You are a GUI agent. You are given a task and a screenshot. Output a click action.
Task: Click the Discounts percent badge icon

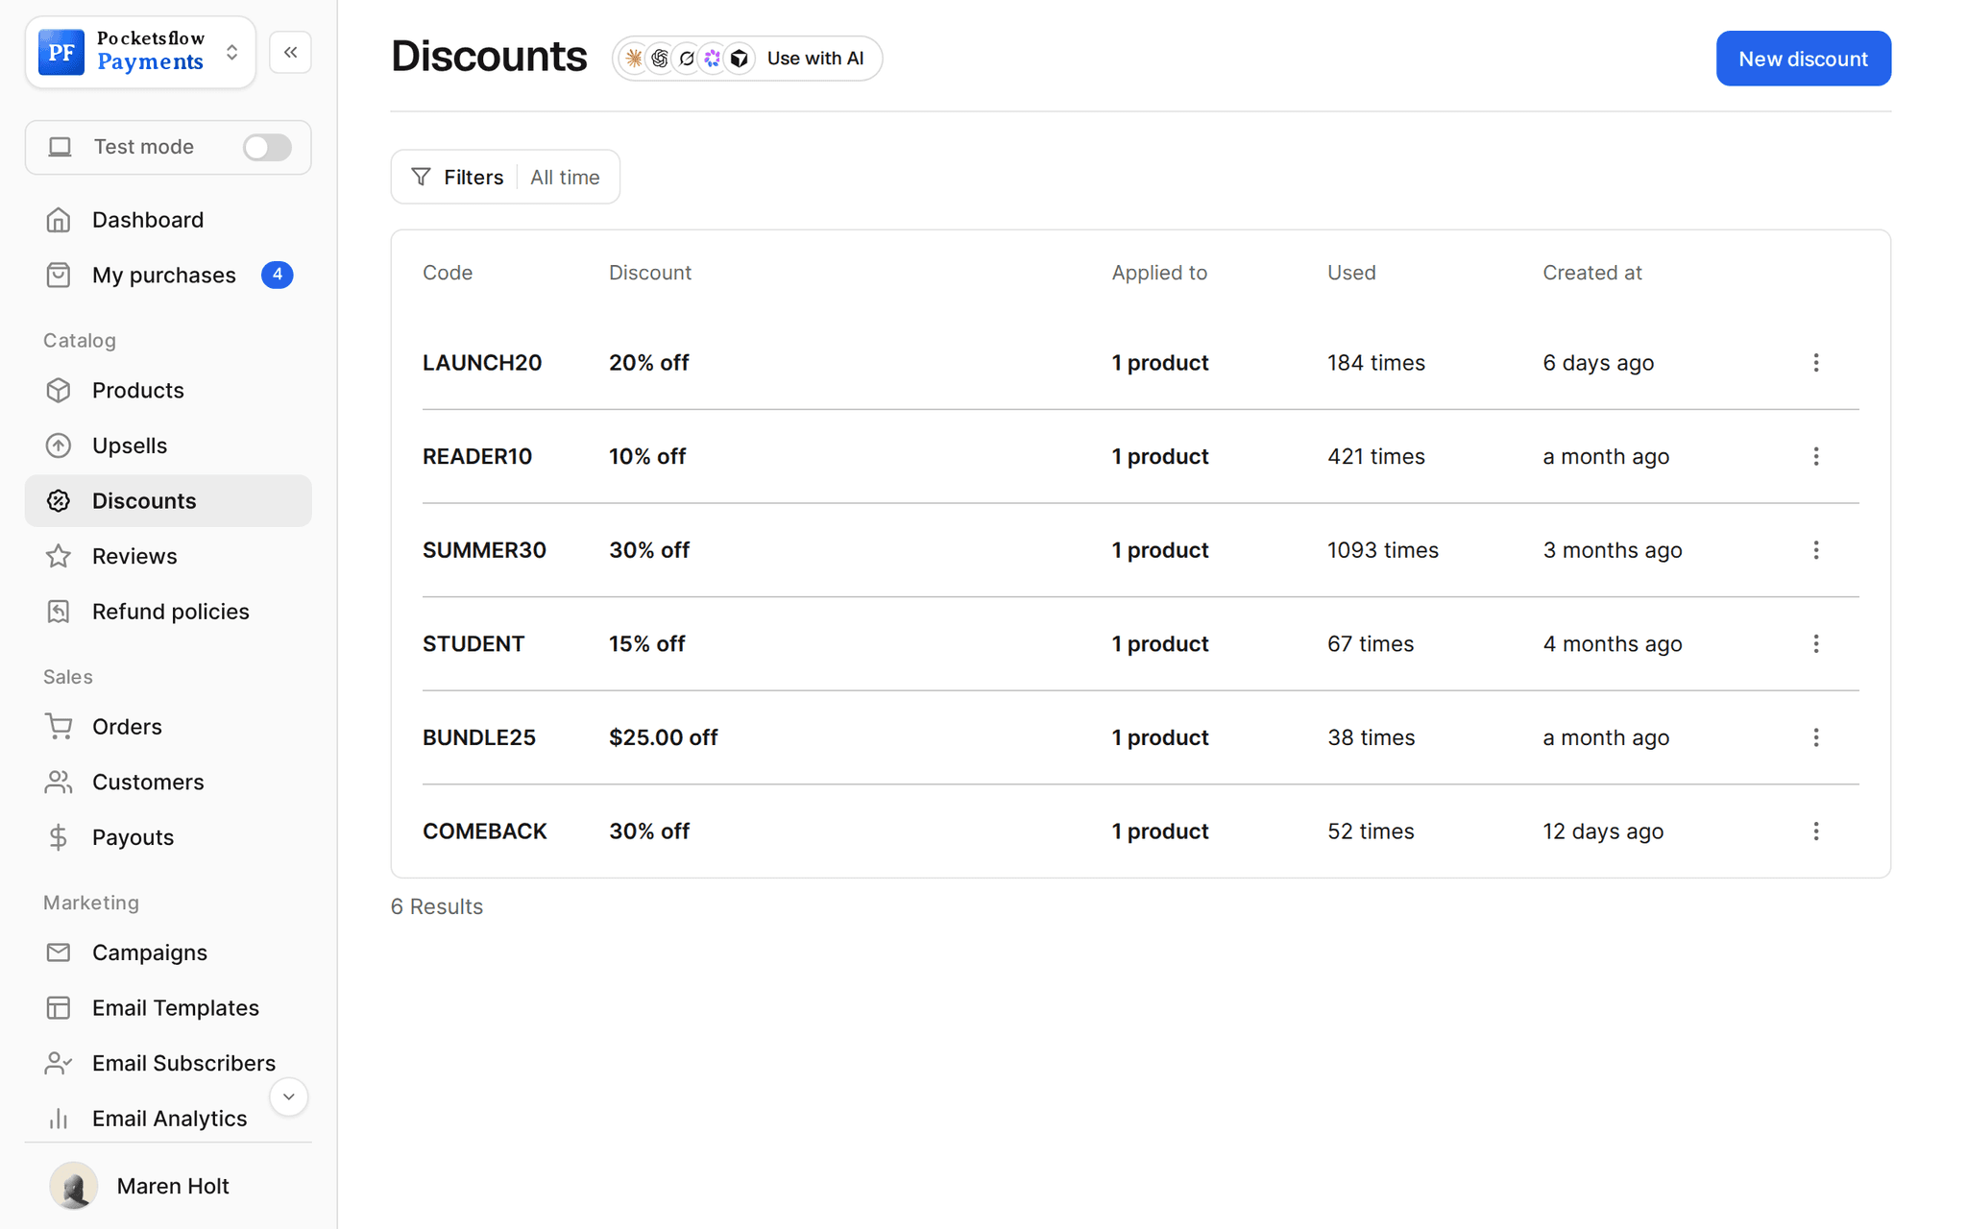(x=59, y=501)
